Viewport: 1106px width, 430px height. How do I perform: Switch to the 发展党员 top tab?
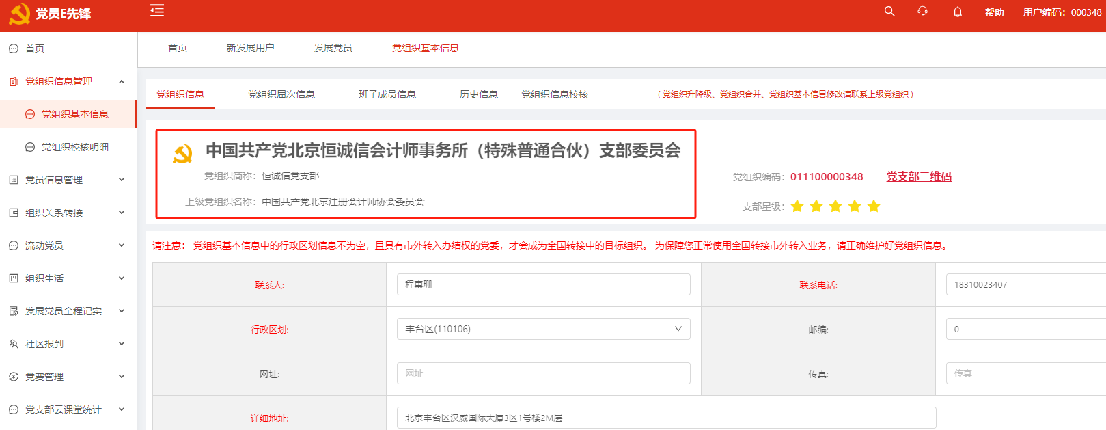pyautogui.click(x=333, y=48)
